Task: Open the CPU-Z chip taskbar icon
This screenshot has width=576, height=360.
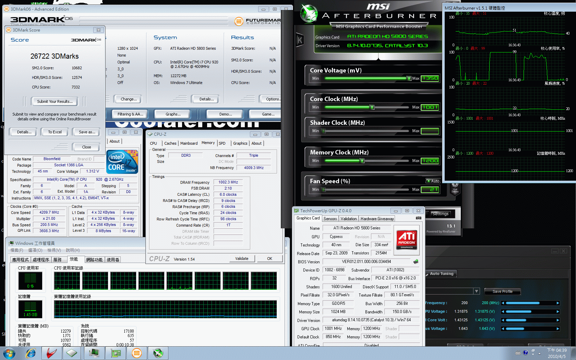Action: (x=72, y=353)
